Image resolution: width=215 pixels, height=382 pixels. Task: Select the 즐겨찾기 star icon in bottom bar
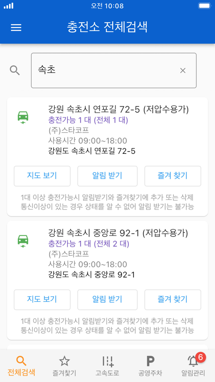(x=64, y=361)
